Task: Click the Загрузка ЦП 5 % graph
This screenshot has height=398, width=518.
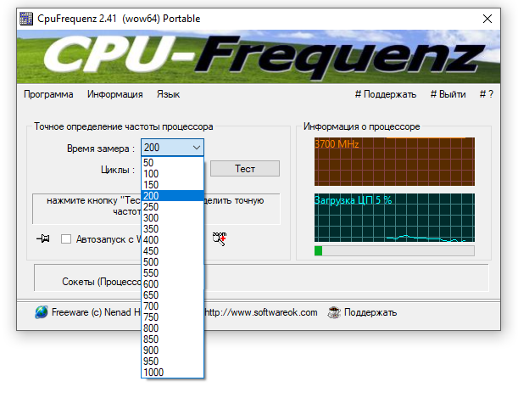Action: 394,218
